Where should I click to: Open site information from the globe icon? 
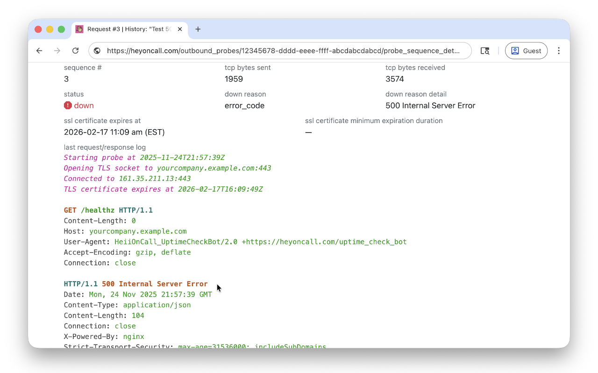[97, 51]
